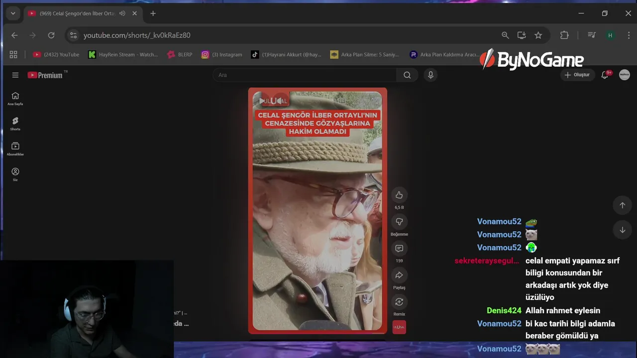Viewport: 637px width, 358px height.
Task: Open the HayRein Stream bookmark
Action: coord(123,55)
